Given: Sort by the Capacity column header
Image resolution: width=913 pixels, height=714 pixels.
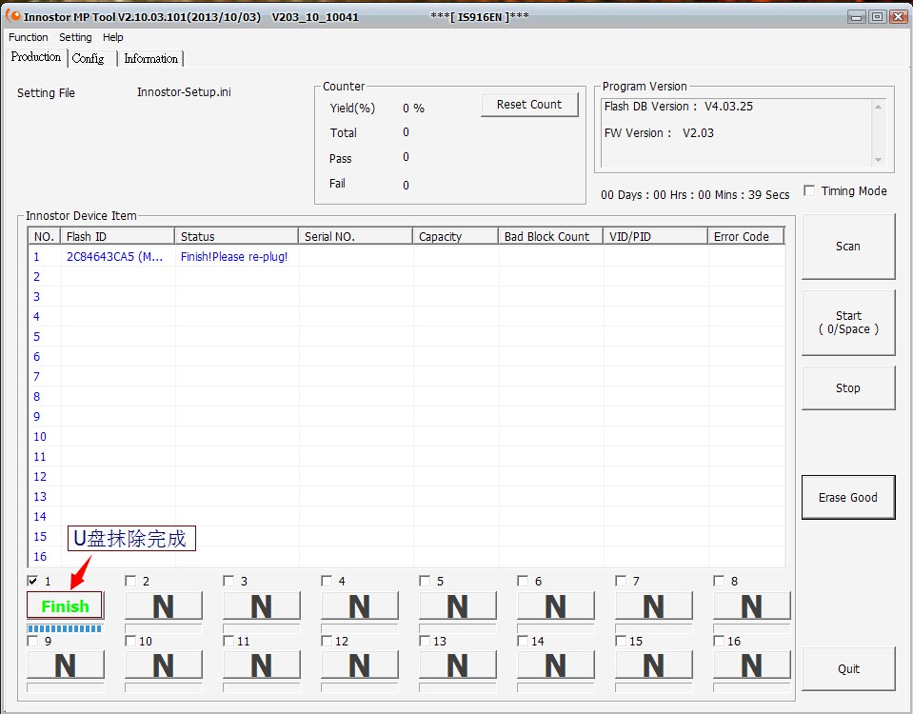Looking at the screenshot, I should [455, 236].
